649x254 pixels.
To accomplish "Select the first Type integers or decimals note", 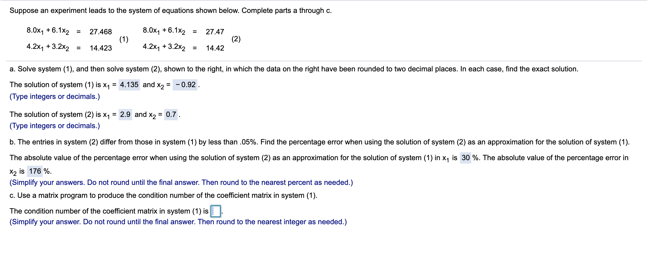I will (x=55, y=96).
